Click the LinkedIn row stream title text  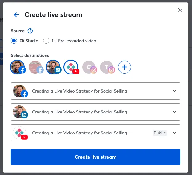point(79,112)
